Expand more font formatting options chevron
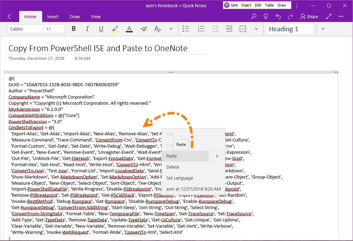This screenshot has width=353, height=241. pos(171,28)
